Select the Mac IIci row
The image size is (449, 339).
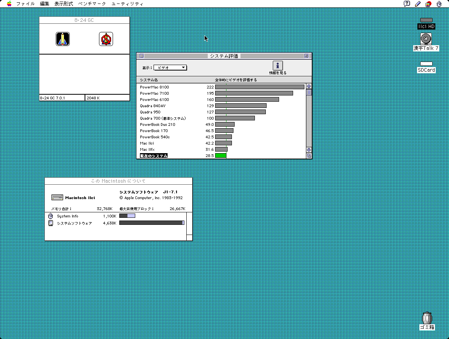(x=221, y=143)
